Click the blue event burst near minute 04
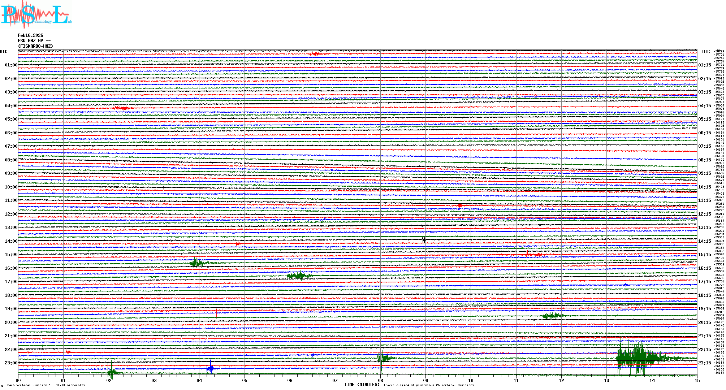Image resolution: width=726 pixels, height=390 pixels. pyautogui.click(x=211, y=368)
